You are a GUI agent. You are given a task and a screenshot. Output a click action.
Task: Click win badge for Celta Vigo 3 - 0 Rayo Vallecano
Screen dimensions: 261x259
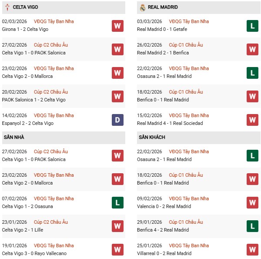pyautogui.click(x=117, y=249)
